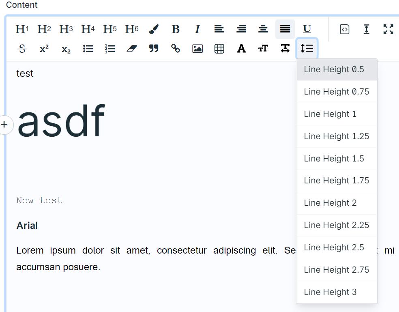This screenshot has width=399, height=312.
Task: Select Line Height 0.75
Action: [x=337, y=92]
